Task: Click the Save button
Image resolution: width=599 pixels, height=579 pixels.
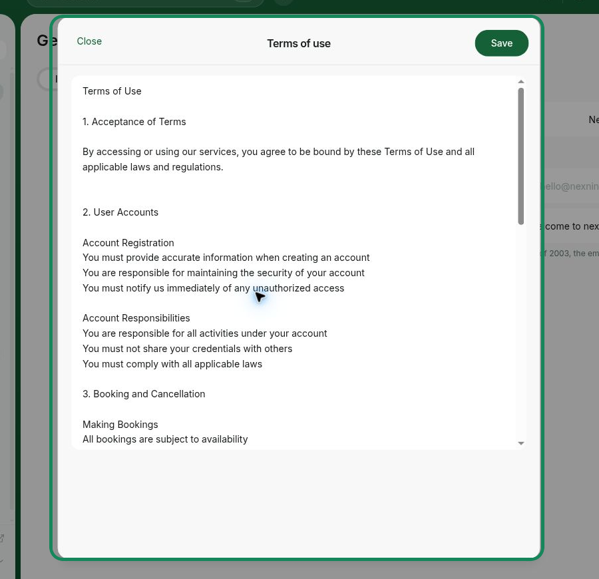Action: click(x=501, y=43)
